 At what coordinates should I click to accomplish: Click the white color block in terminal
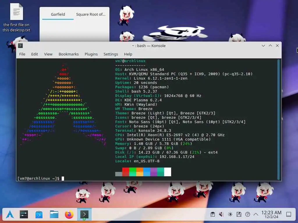[x=168, y=172]
